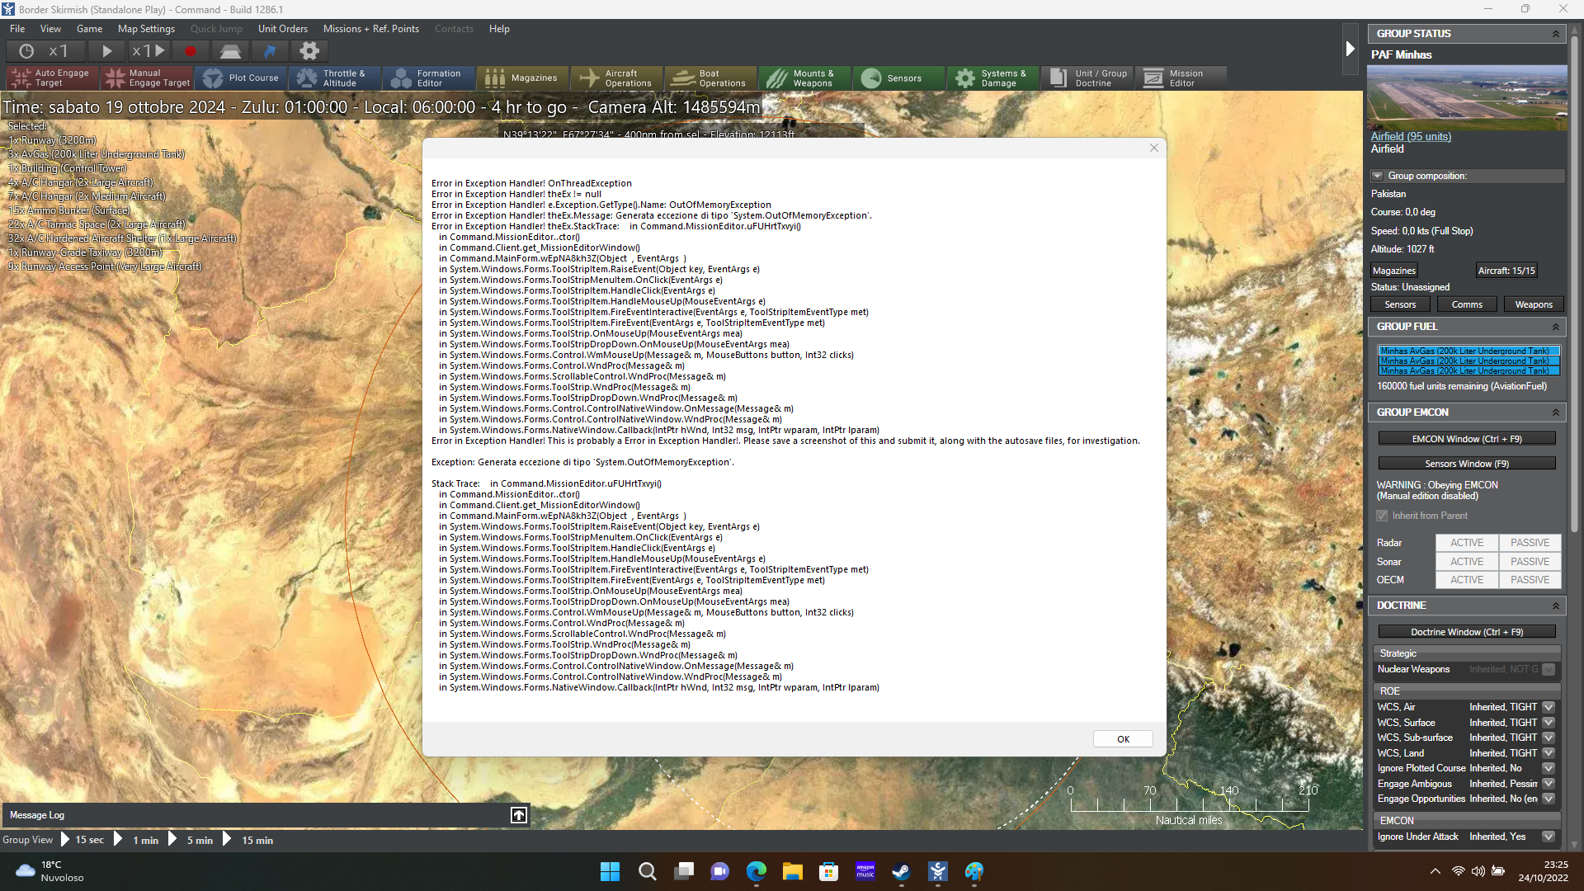Open the View menu
This screenshot has height=891, width=1584.
(x=51, y=29)
